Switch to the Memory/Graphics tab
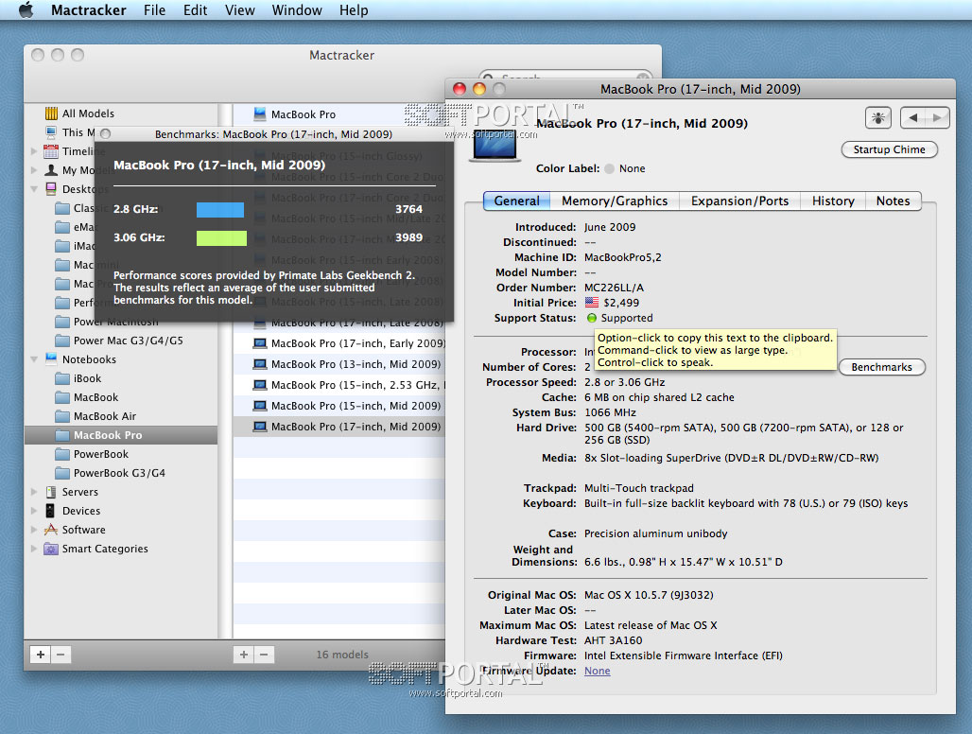This screenshot has width=972, height=734. (615, 201)
